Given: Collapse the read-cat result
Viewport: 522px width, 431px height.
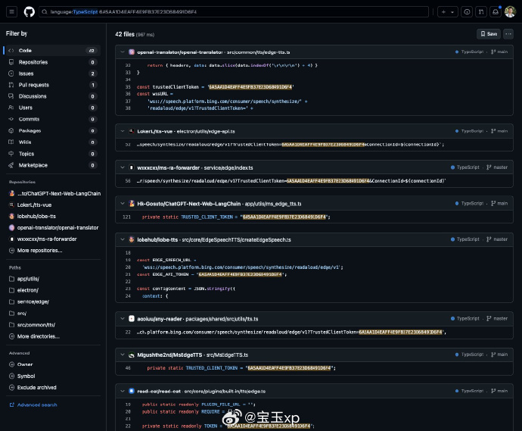Looking at the screenshot, I should point(122,391).
